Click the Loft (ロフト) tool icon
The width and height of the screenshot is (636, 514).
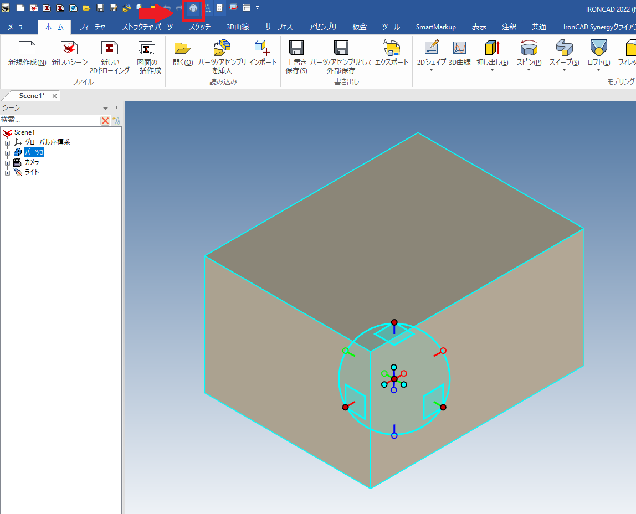click(x=598, y=49)
